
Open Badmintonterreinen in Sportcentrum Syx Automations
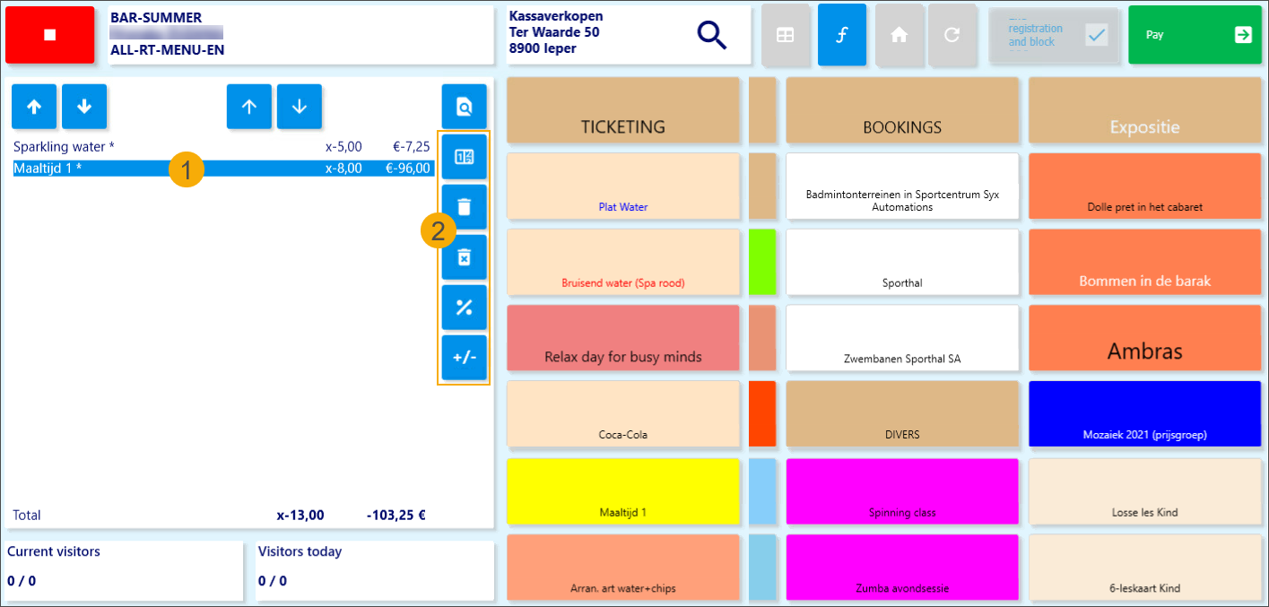click(x=902, y=186)
